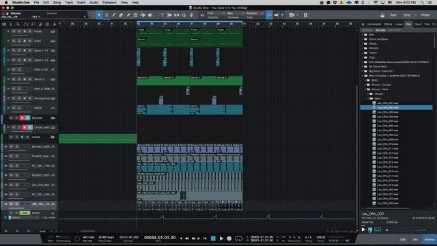Collapse the Open folder in browser

click(x=368, y=98)
